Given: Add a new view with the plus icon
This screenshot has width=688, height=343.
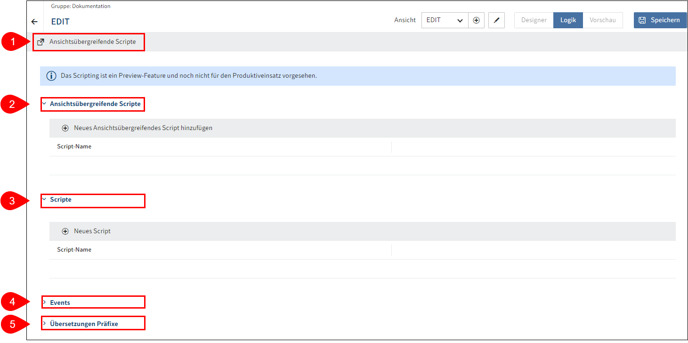Looking at the screenshot, I should [476, 20].
